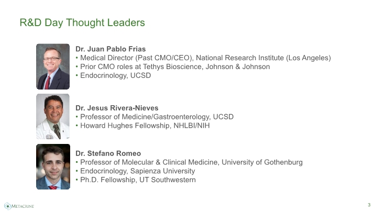The width and height of the screenshot is (377, 212).
Task: Click the Medical Director National Research Institute bullet
Action: pyautogui.click(x=203, y=58)
